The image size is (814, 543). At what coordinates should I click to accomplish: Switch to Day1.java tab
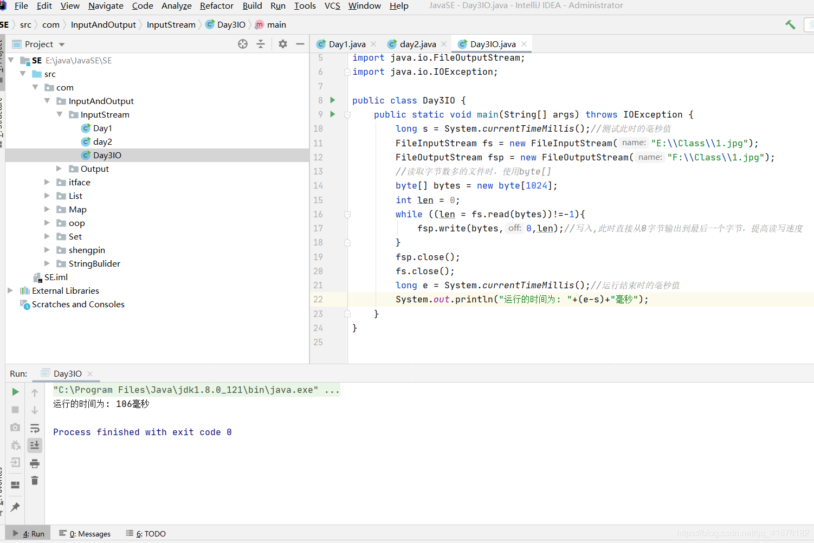(347, 44)
